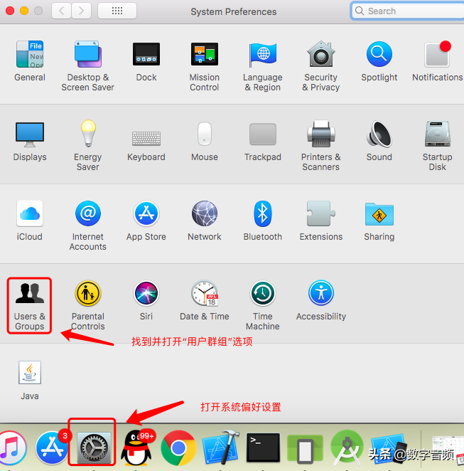Open Users & Groups pane
The height and width of the screenshot is (471, 464).
[29, 305]
